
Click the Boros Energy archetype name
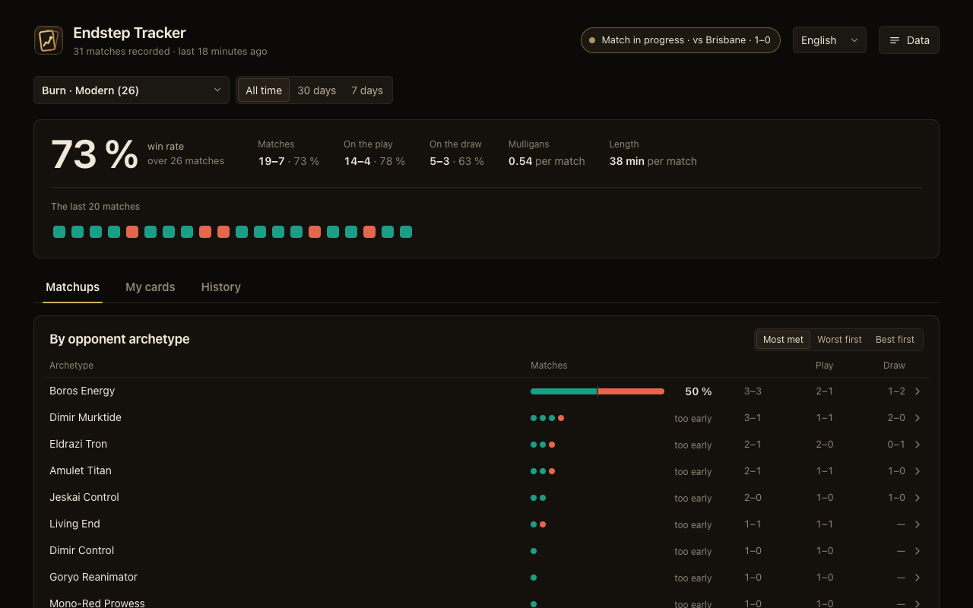point(82,391)
